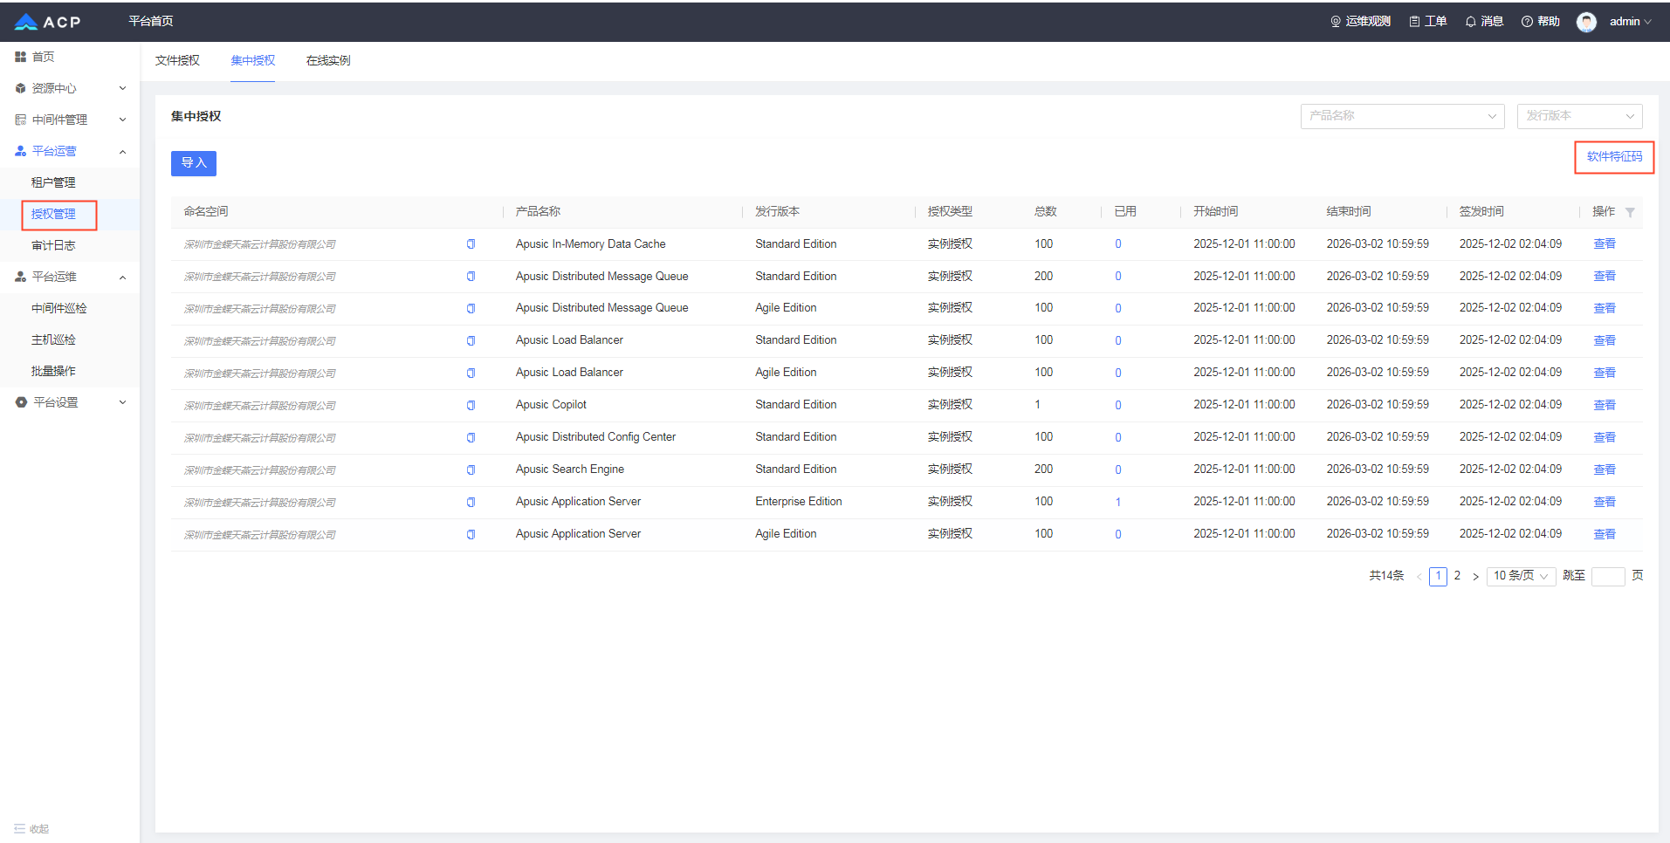Screen dimensions: 1670x843
Task: Click the 平台运维 sidebar icon
Action: [20, 277]
